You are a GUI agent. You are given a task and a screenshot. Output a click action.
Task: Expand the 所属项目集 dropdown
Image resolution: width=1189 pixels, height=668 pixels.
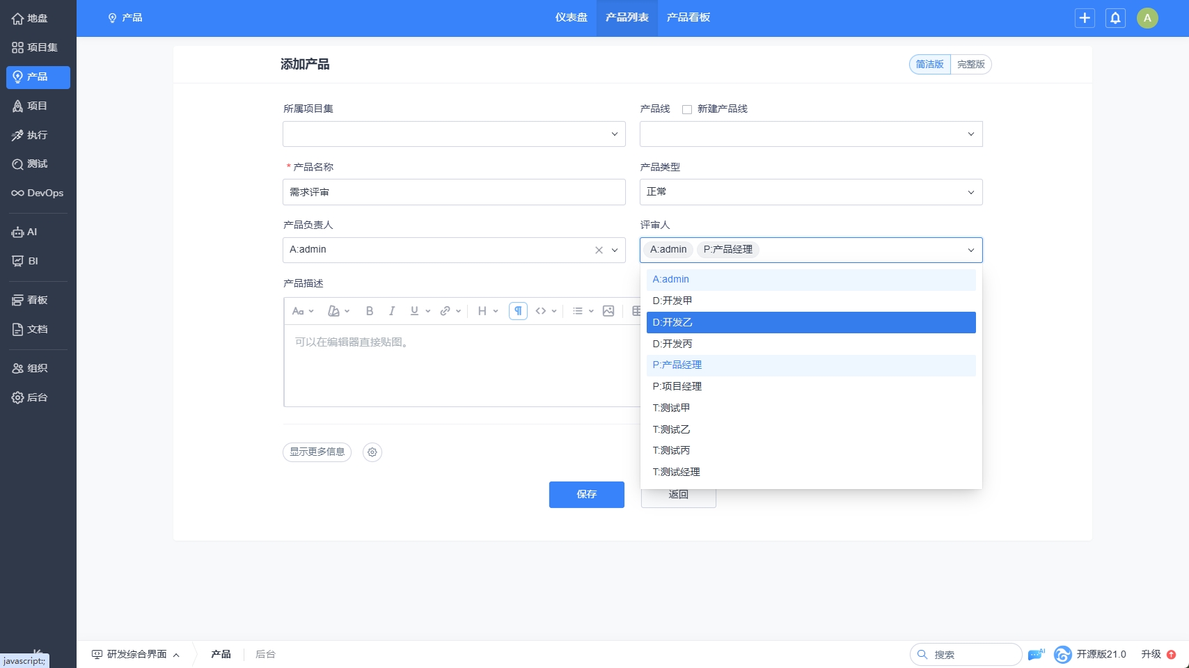pyautogui.click(x=454, y=134)
